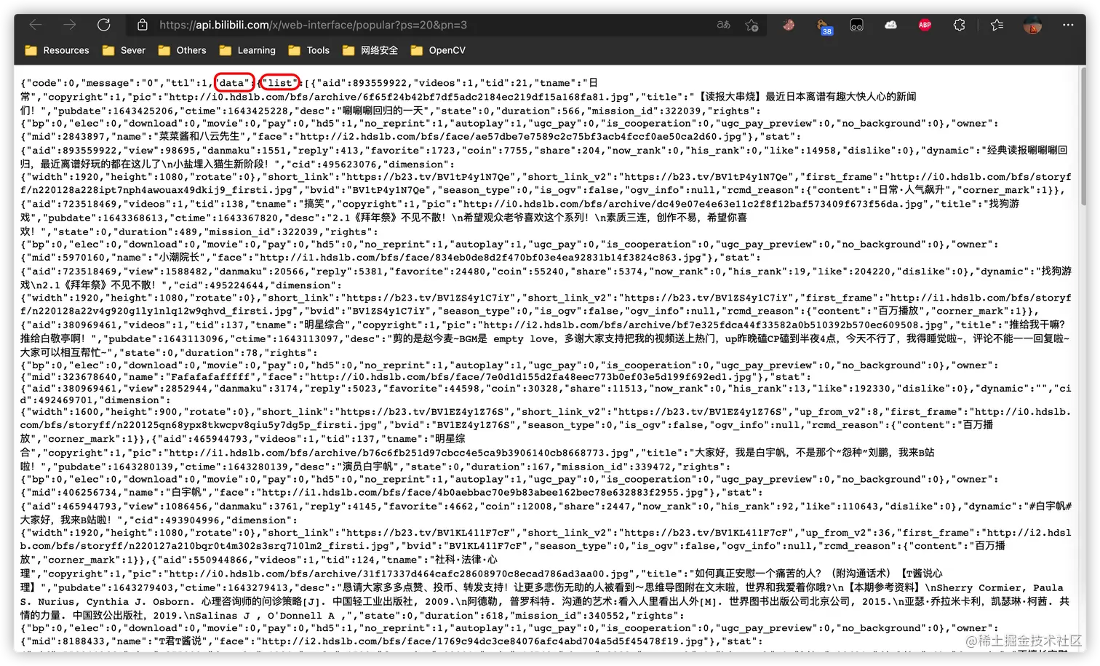The height and width of the screenshot is (666, 1100).
Task: Click the owner name 菜菜酱和八云先生
Action: [194, 137]
